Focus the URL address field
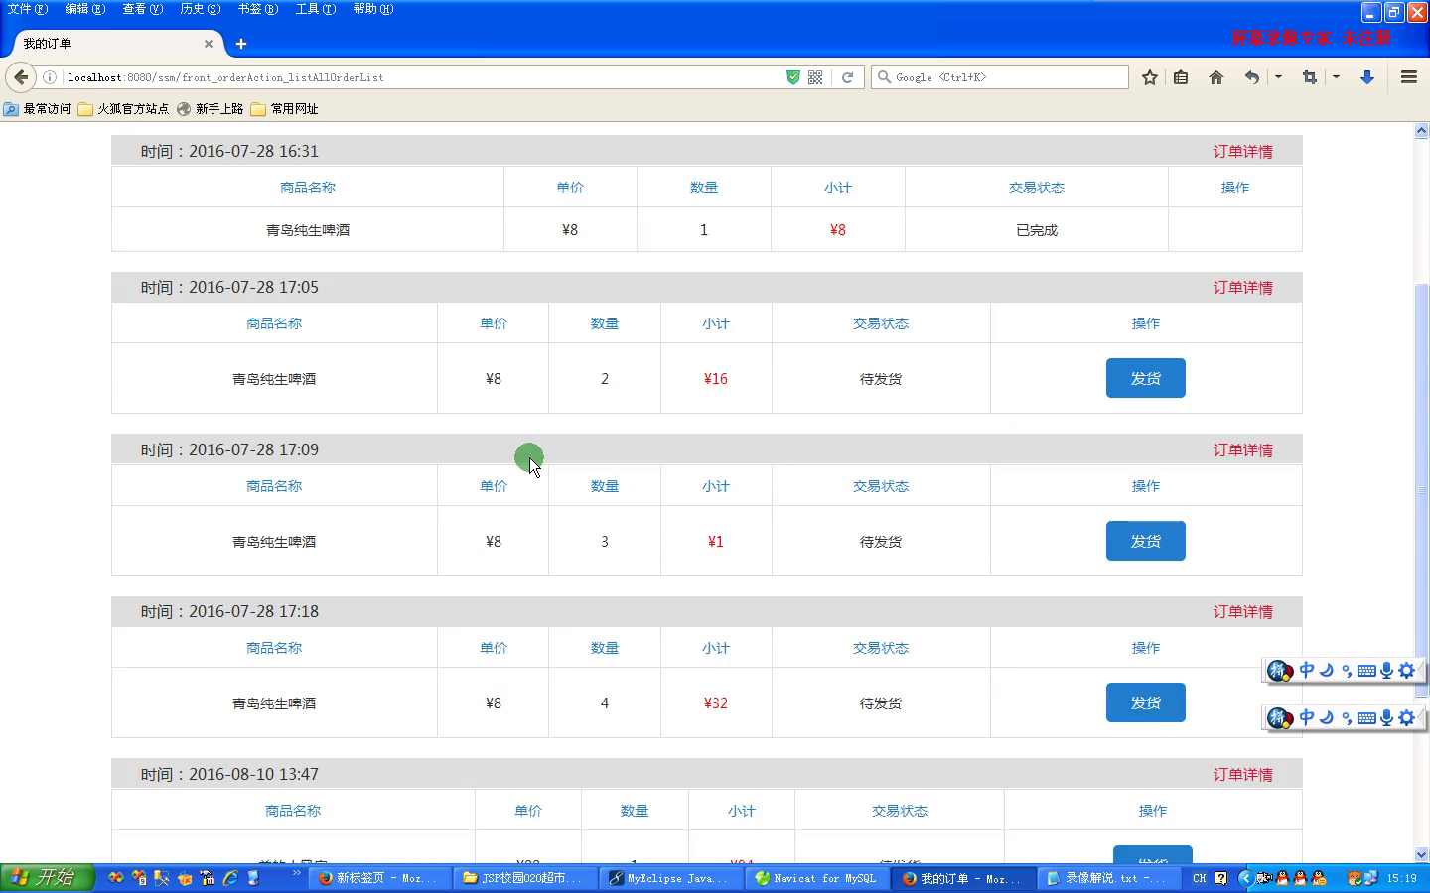The height and width of the screenshot is (893, 1430). click(x=422, y=77)
